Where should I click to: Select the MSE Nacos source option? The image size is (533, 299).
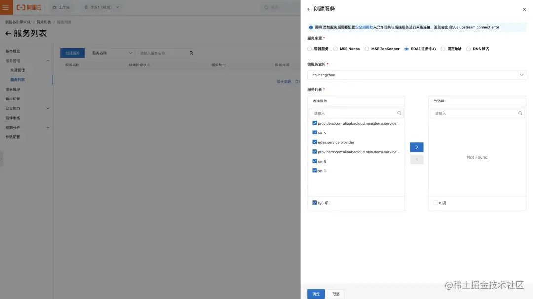[336, 49]
